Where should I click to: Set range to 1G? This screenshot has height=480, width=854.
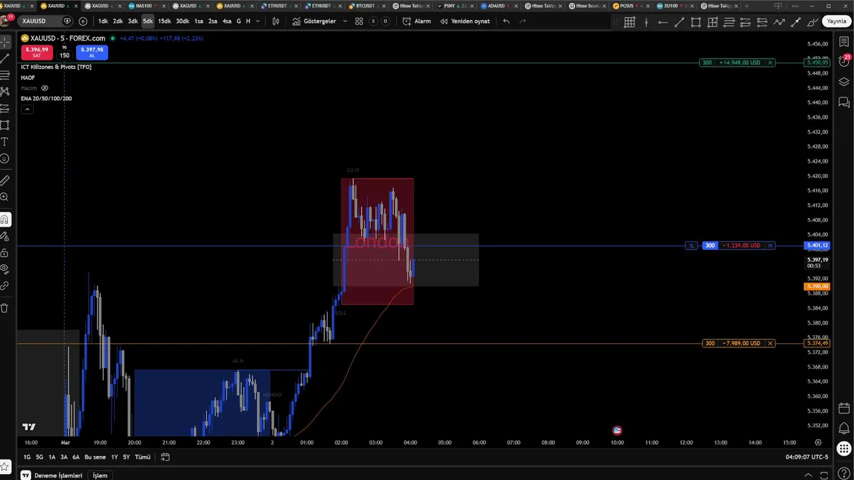click(27, 457)
